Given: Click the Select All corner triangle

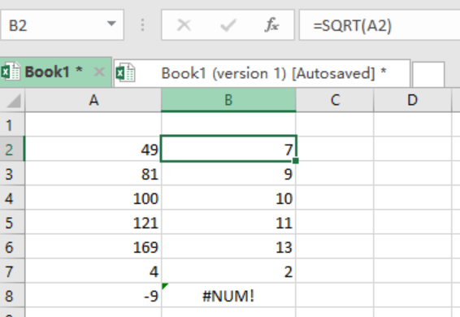Looking at the screenshot, I should click(13, 101).
